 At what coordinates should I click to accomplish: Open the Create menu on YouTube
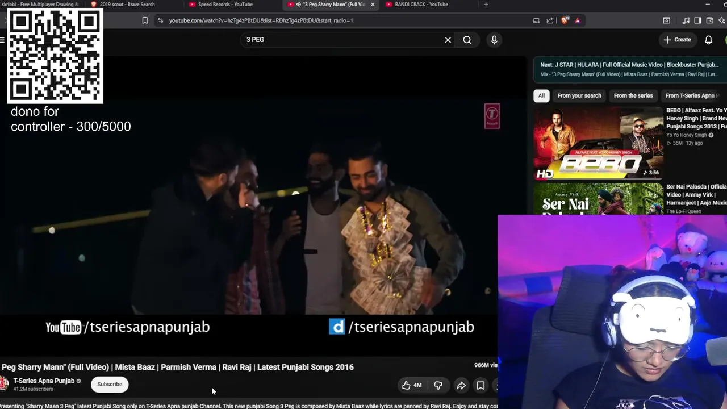677,40
